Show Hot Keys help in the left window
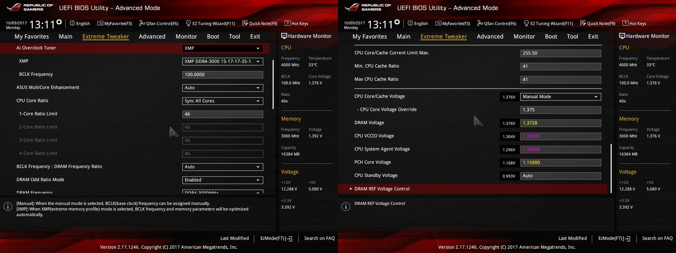676x253 pixels. 296,23
